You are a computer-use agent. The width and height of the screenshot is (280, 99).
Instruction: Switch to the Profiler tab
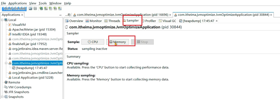pos(149,21)
